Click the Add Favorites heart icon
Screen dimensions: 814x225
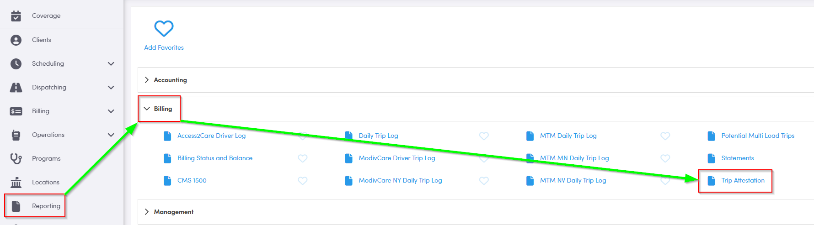(x=164, y=28)
